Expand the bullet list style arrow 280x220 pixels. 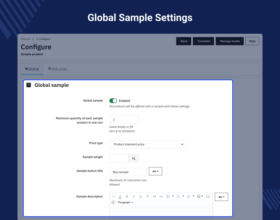183,196
